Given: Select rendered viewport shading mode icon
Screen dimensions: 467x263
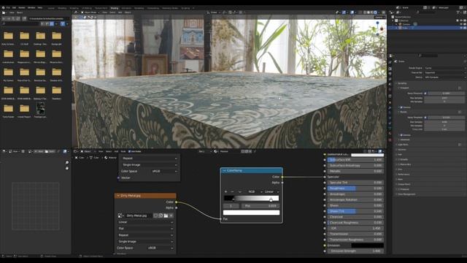Looking at the screenshot, I should (375, 12).
